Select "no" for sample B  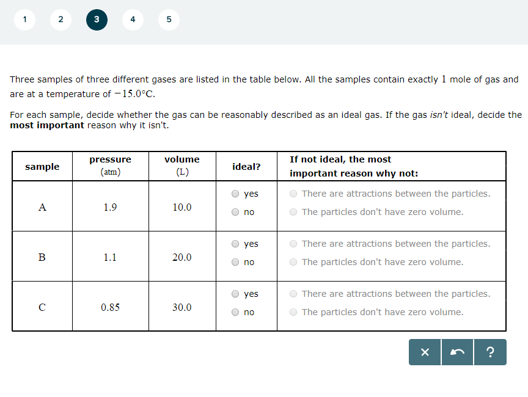tap(235, 262)
